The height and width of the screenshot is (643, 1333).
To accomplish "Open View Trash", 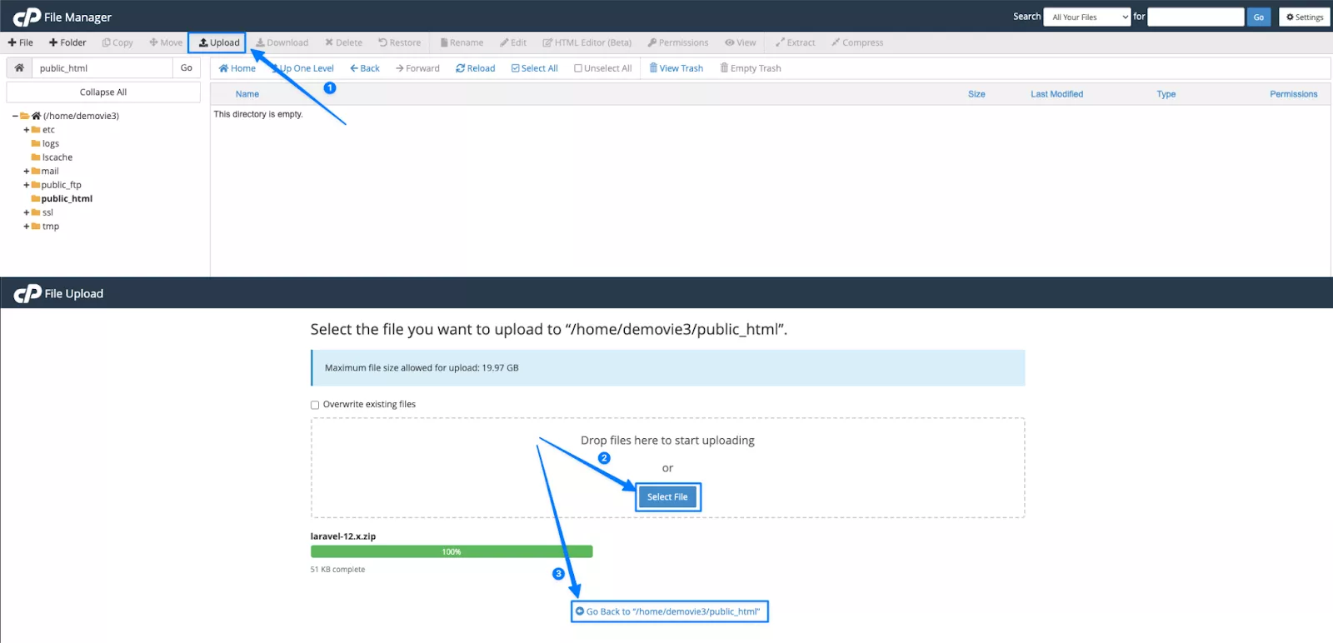I will (676, 68).
